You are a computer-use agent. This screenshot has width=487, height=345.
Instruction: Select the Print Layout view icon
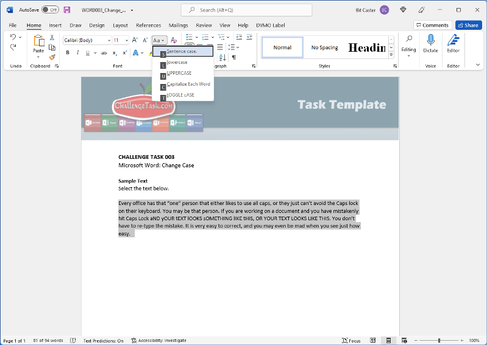point(388,340)
